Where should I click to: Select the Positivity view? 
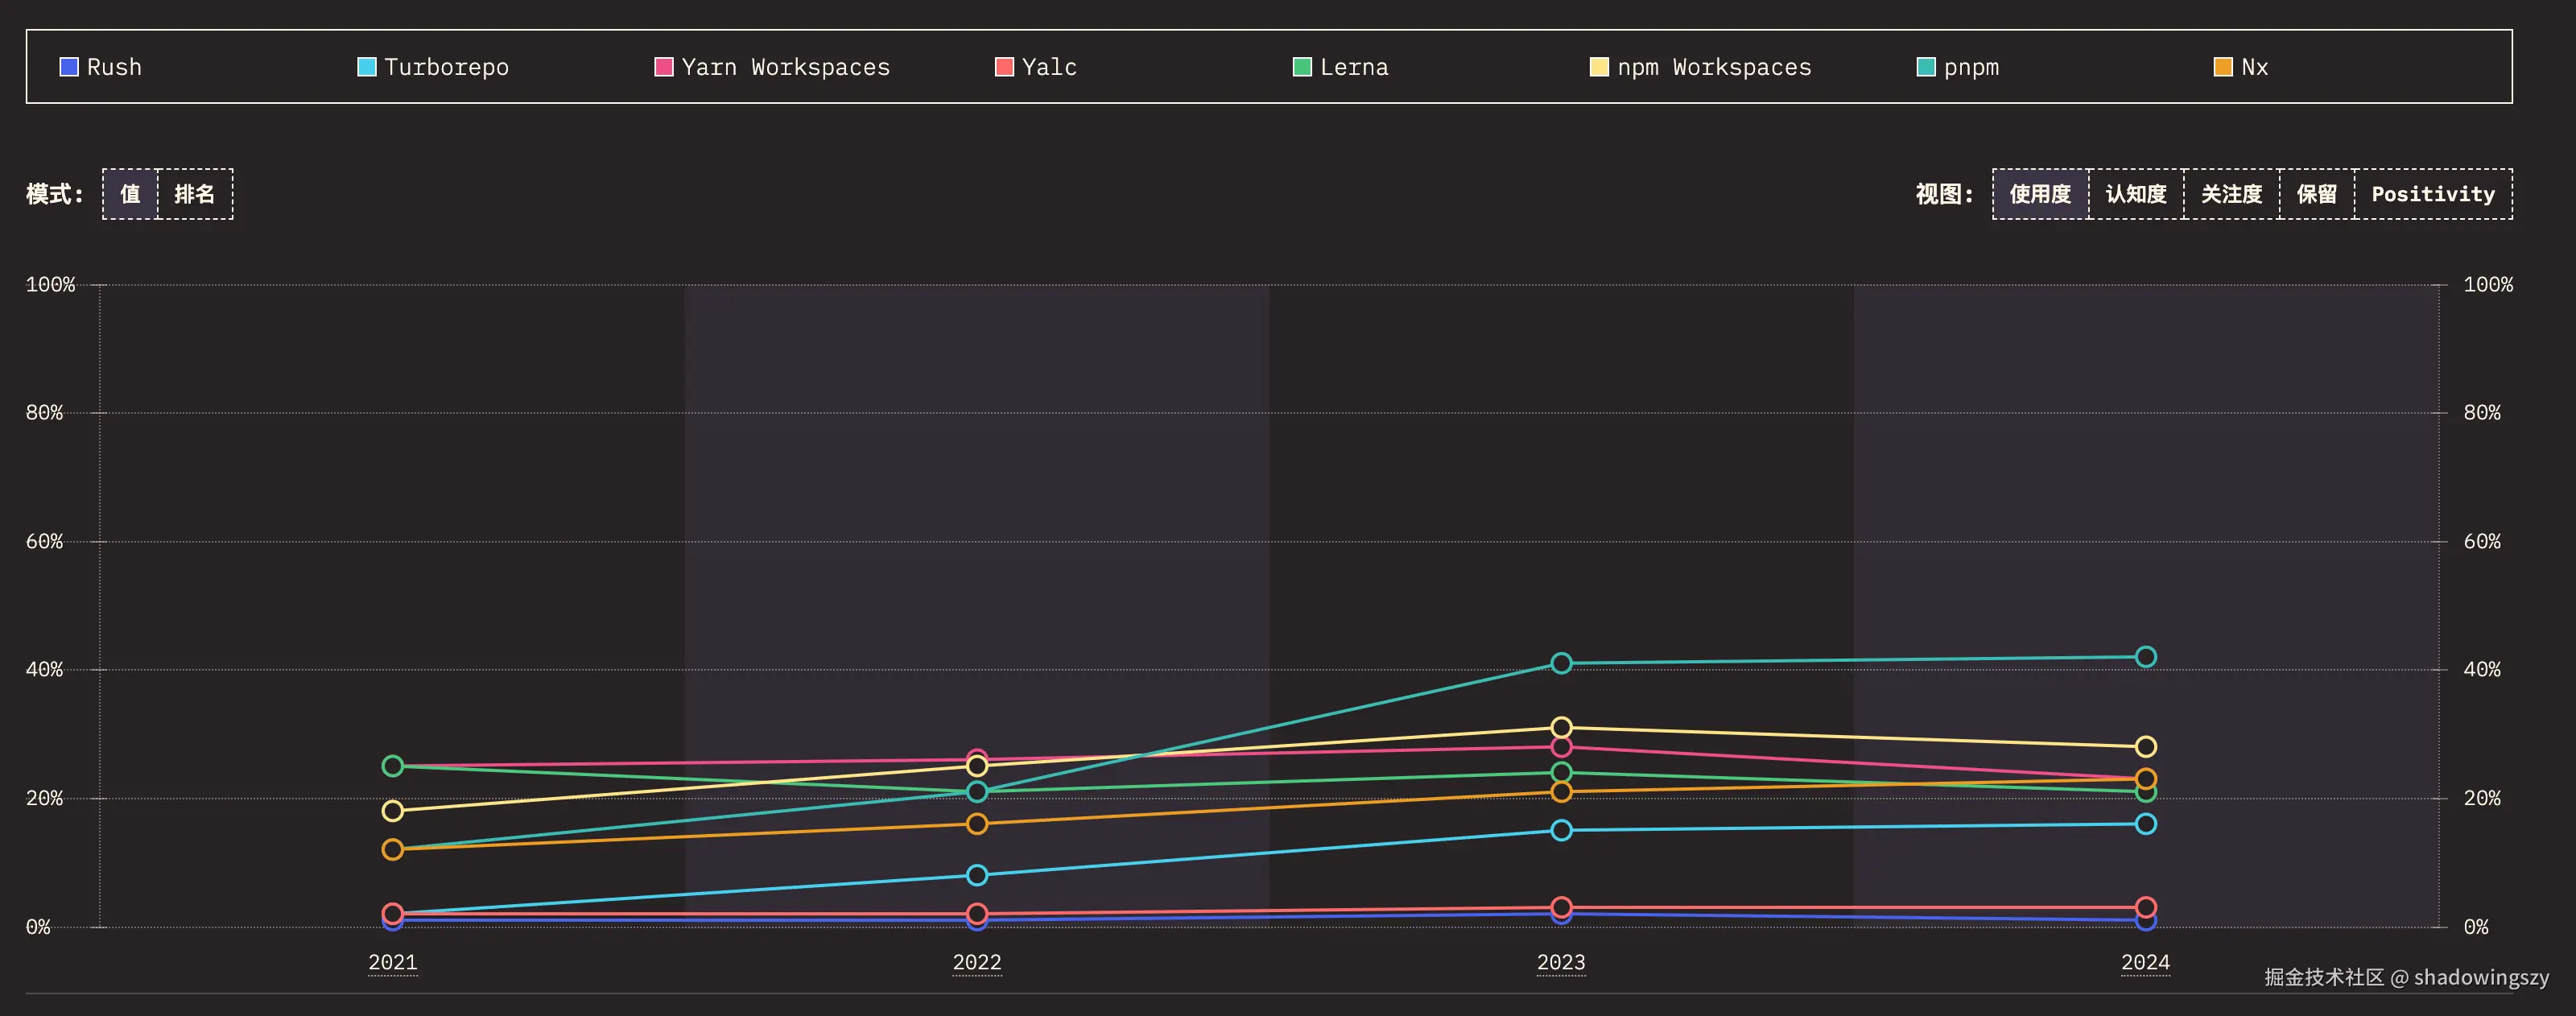point(2433,194)
